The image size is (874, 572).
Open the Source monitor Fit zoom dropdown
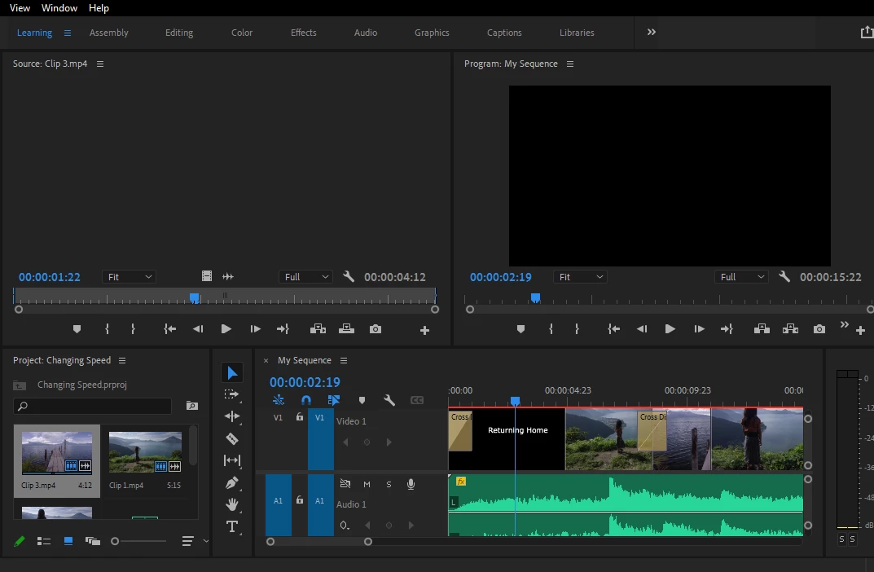click(x=129, y=277)
